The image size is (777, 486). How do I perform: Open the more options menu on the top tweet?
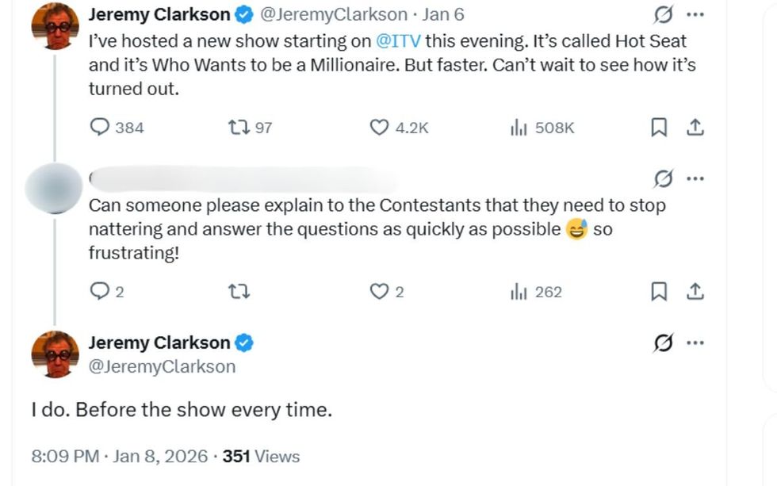[695, 13]
